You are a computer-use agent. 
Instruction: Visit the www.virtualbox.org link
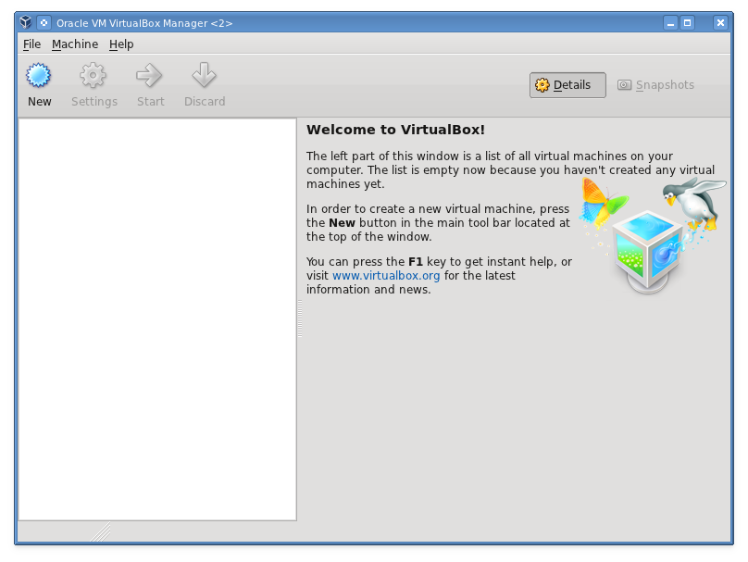[x=386, y=276]
